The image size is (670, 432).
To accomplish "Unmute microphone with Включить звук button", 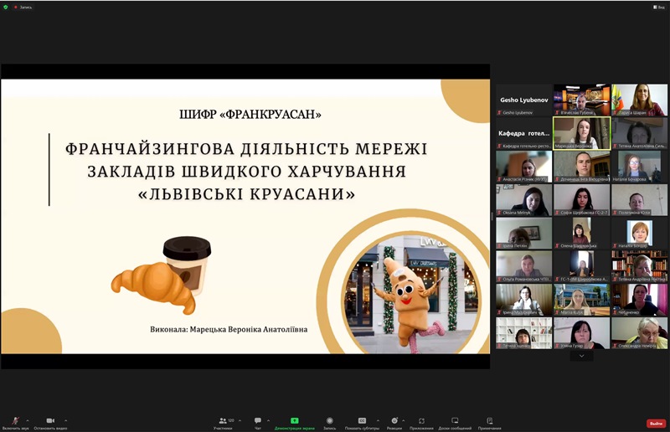I will pyautogui.click(x=15, y=421).
